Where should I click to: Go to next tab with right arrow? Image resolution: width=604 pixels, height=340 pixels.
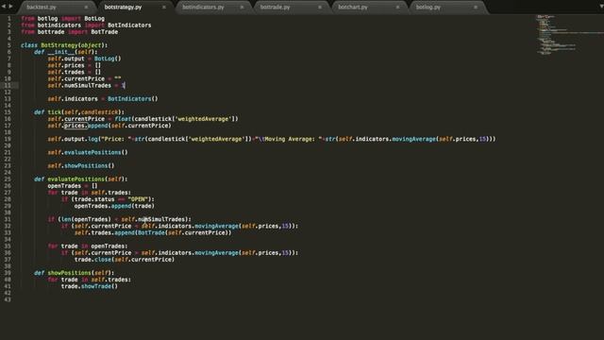(10, 7)
